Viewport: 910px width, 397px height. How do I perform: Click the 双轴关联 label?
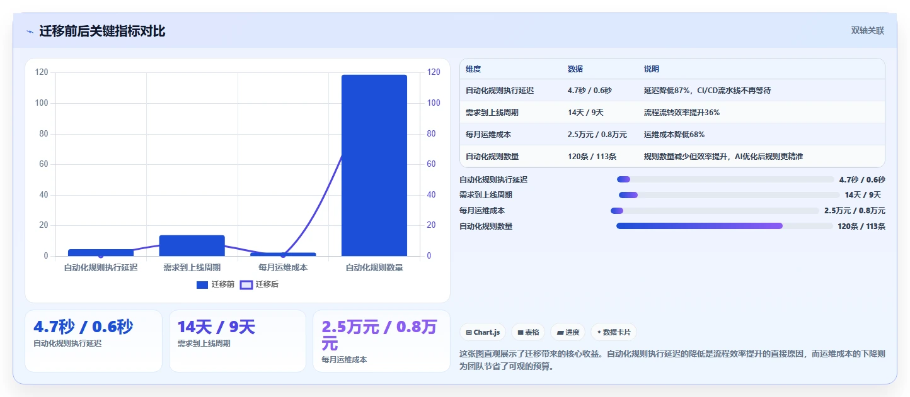[868, 30]
